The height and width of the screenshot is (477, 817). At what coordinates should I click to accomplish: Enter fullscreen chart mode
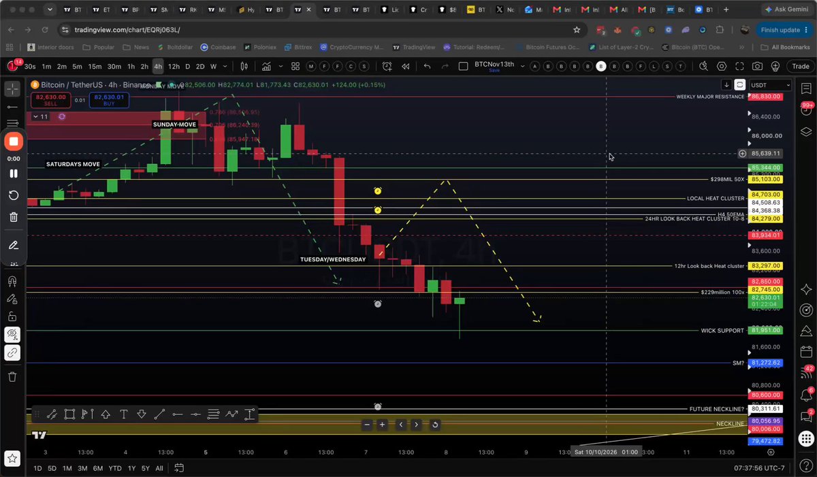(x=739, y=66)
